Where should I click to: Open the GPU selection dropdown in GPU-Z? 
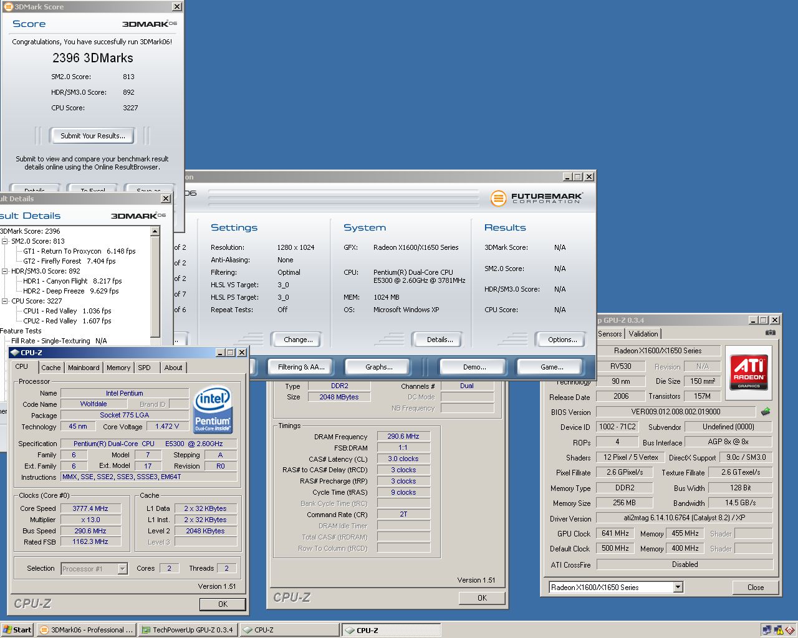click(x=678, y=587)
